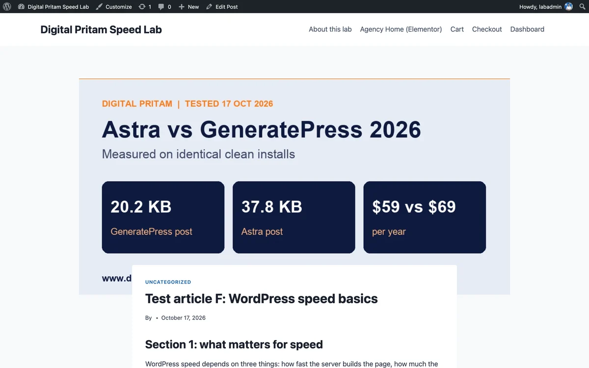The height and width of the screenshot is (368, 589).
Task: Click the $59 vs $69 per year card
Action: coord(425,217)
